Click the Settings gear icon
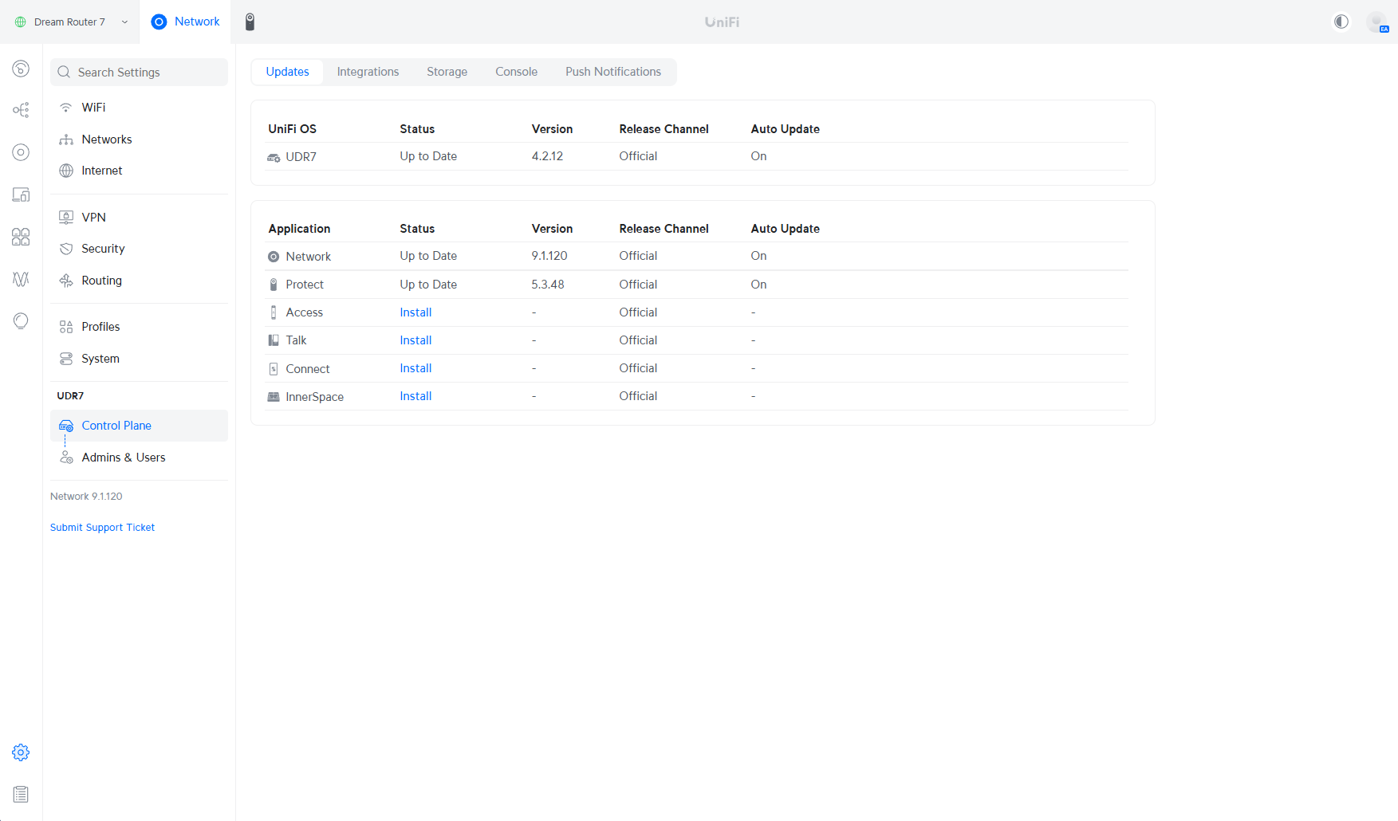This screenshot has height=821, width=1398. (21, 752)
